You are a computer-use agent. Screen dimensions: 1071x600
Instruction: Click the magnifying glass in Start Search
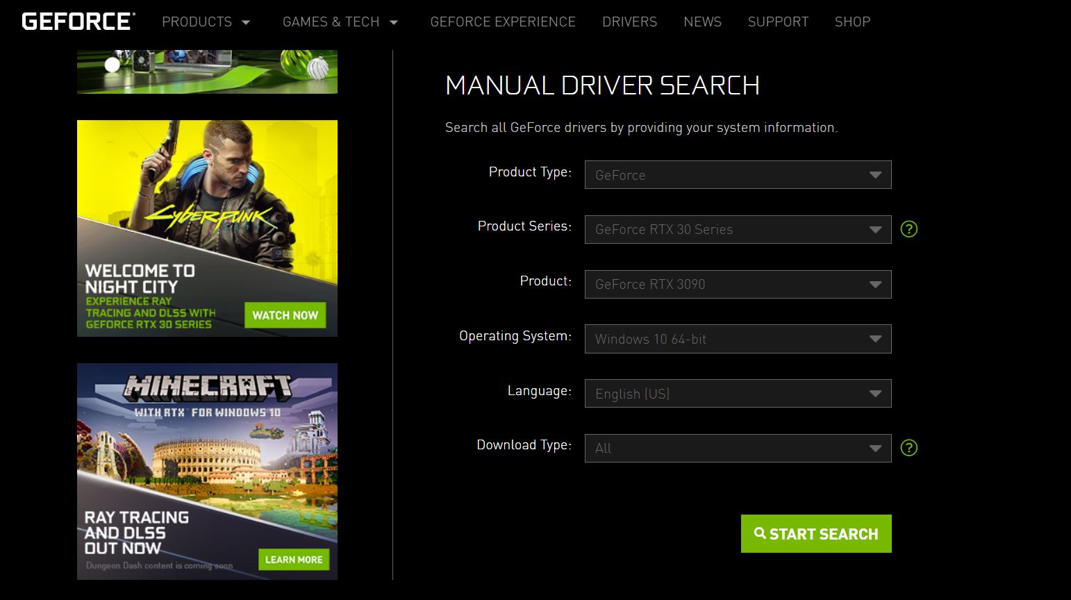click(760, 533)
